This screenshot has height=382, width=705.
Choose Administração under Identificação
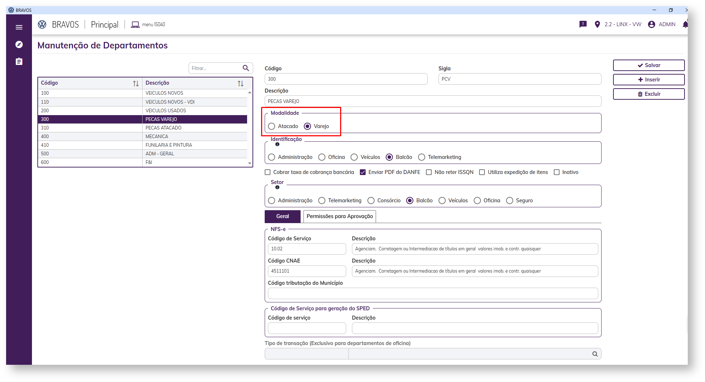click(272, 157)
